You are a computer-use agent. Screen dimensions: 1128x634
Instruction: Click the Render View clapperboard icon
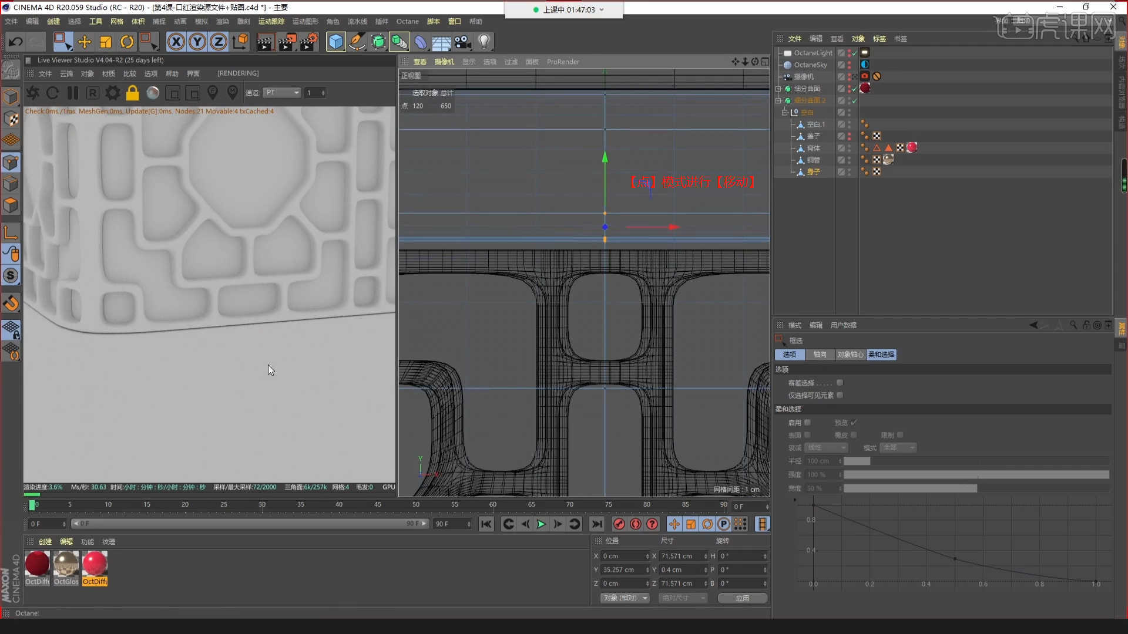(x=266, y=42)
